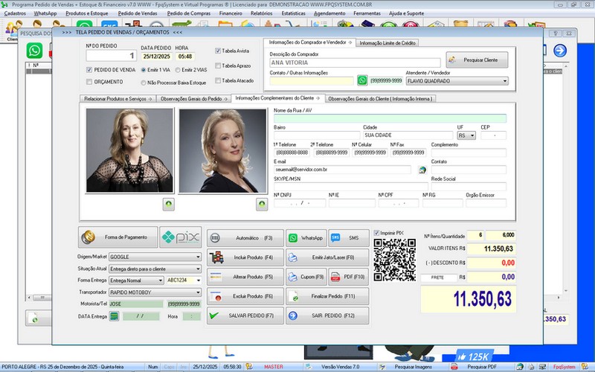Click the Pesquisar Cliente button
The image size is (595, 372).
477,59
